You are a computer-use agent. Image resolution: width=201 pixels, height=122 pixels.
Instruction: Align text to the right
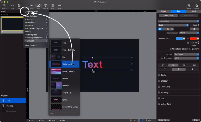(x=184, y=65)
